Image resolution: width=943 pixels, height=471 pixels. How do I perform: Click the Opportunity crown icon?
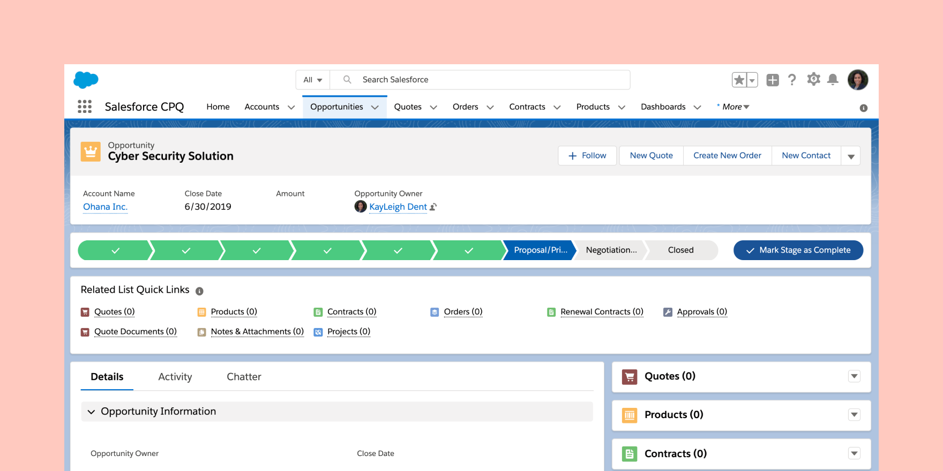91,151
